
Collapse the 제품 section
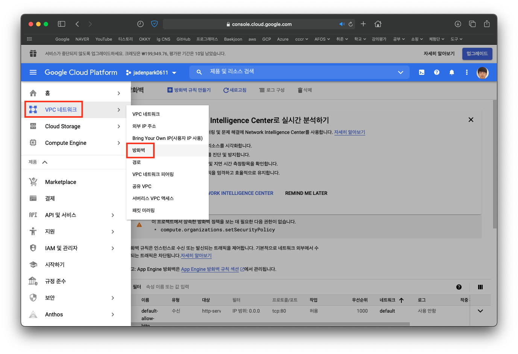[45, 162]
